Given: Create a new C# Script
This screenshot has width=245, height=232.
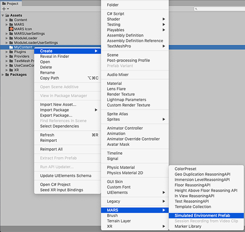Looking at the screenshot, I should coord(135,14).
